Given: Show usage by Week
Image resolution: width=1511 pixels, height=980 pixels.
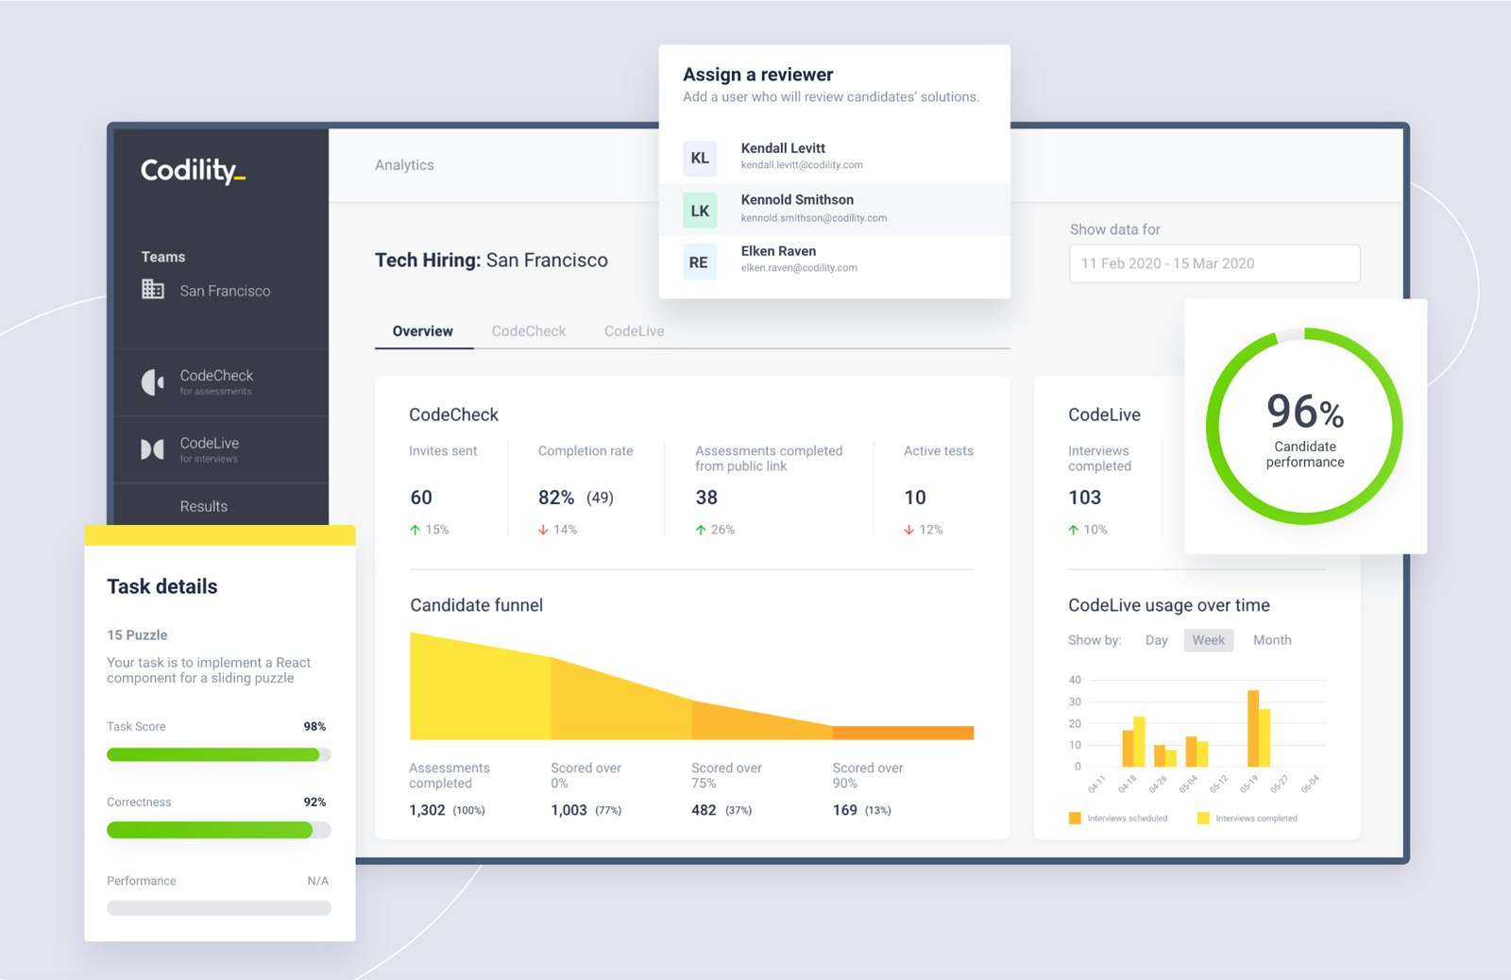Looking at the screenshot, I should click(1209, 640).
